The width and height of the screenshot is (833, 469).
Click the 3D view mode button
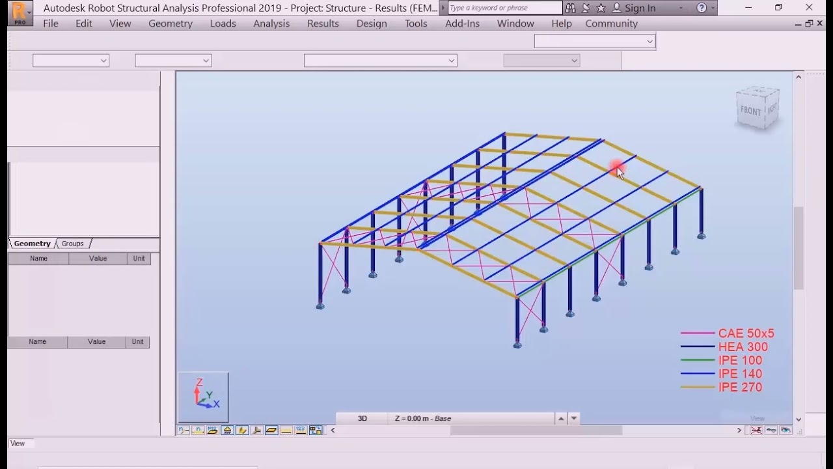click(x=362, y=418)
